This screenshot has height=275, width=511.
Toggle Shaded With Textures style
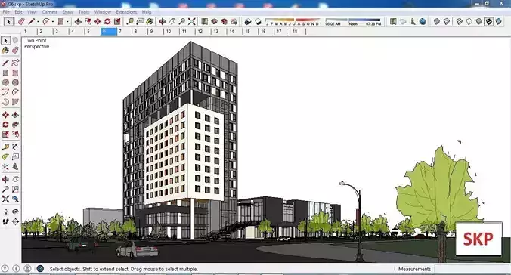coord(488,21)
